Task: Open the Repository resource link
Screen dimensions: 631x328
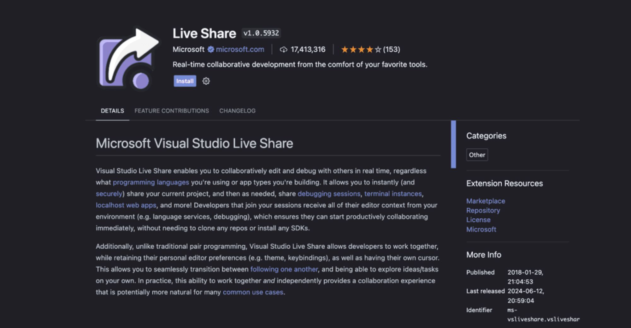Action: [x=483, y=211]
